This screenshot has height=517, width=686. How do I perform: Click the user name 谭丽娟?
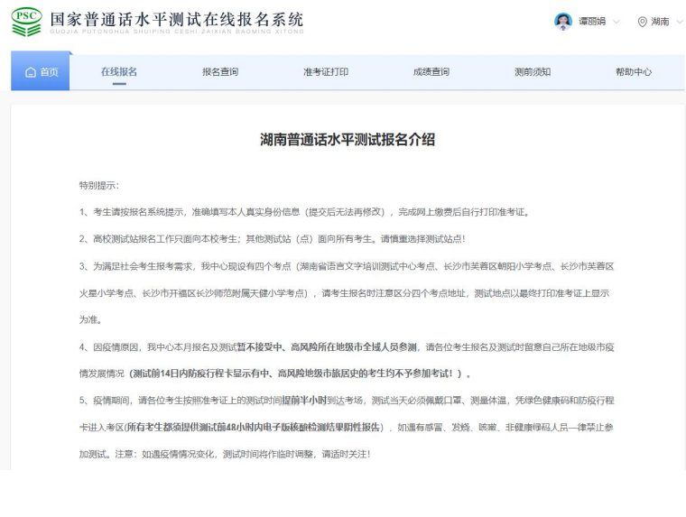(592, 22)
